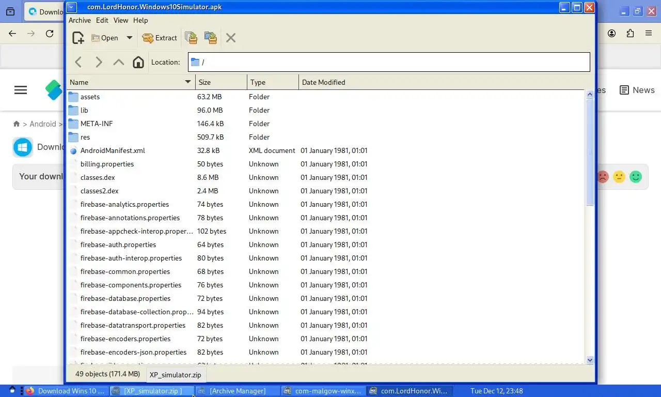The height and width of the screenshot is (397, 661).
Task: Click the sad red face rating icon
Action: [603, 177]
